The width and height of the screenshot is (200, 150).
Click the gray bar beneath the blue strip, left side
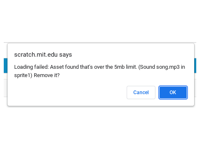[5, 88]
